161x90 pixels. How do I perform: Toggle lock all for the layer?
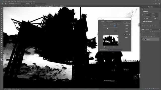tap(152, 36)
